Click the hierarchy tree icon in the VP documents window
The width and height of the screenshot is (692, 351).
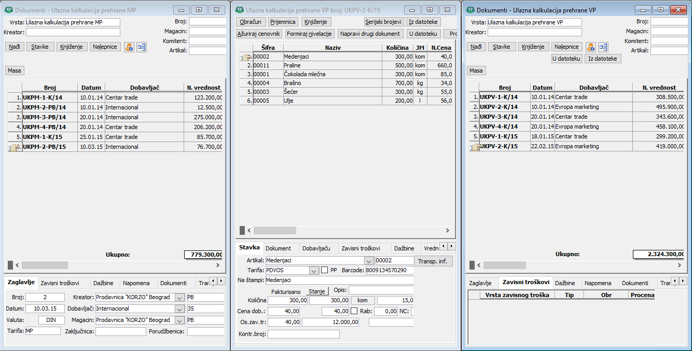tap(603, 47)
